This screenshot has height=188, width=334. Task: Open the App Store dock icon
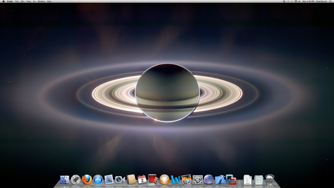point(98,180)
